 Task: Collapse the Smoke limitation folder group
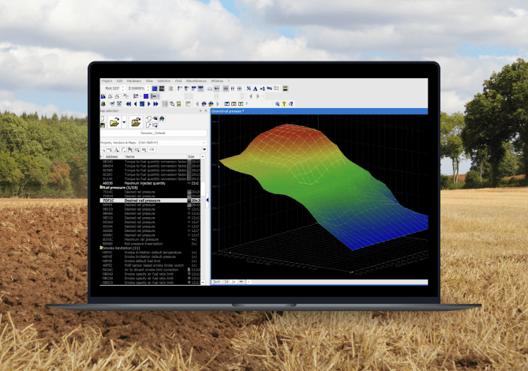coord(102,247)
